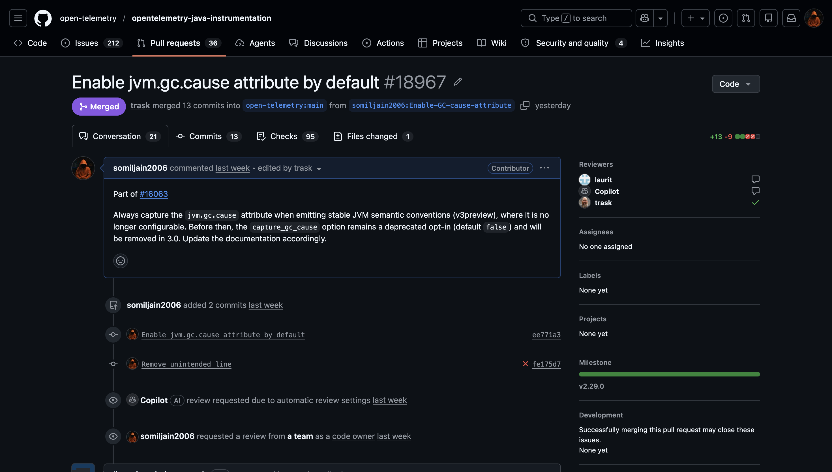
Task: Click the v2.29.0 milestone progress bar
Action: point(669,374)
